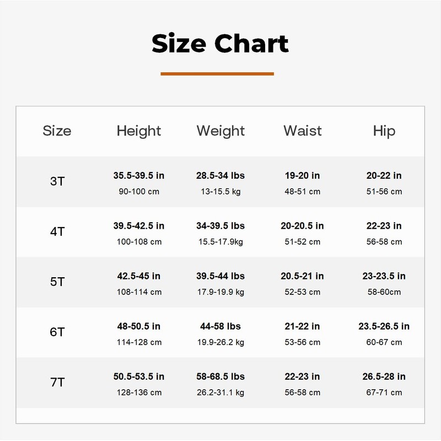Viewport: 441px width, 441px height.
Task: Select the 3T size row label
Action: click(x=57, y=181)
